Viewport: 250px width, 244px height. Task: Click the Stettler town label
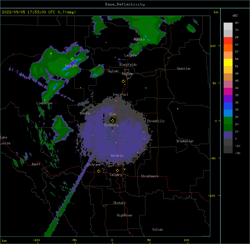point(184,69)
